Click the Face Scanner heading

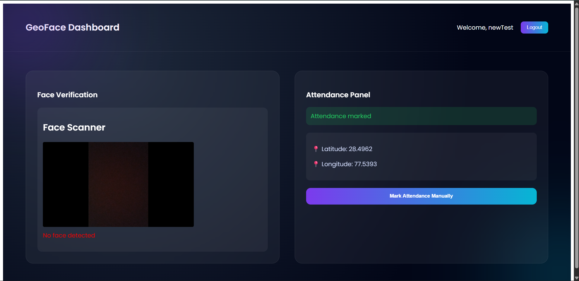(x=74, y=128)
